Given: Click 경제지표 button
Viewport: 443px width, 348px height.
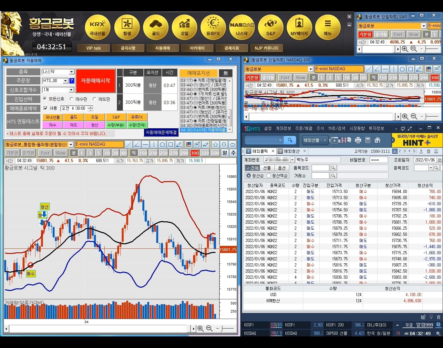Looking at the screenshot, I should point(232,48).
